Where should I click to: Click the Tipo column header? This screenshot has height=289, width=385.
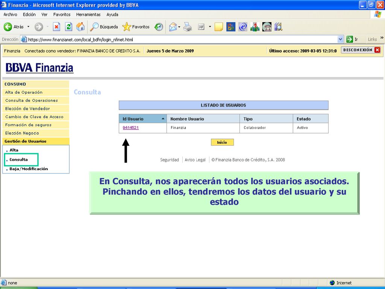(266, 119)
